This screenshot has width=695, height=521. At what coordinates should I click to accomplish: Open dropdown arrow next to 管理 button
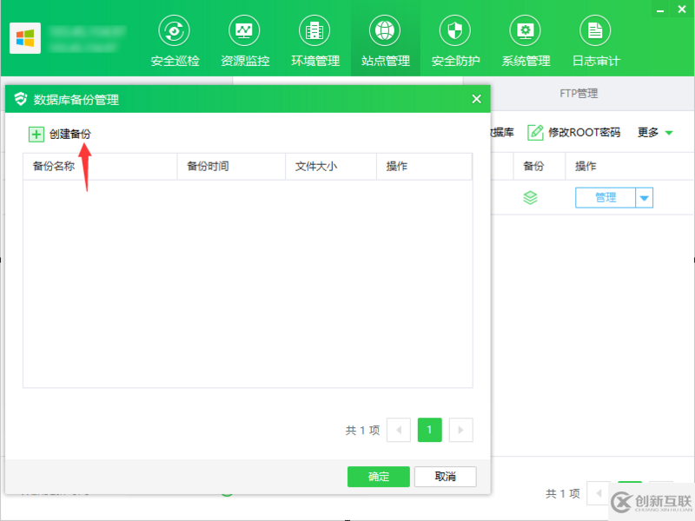645,198
